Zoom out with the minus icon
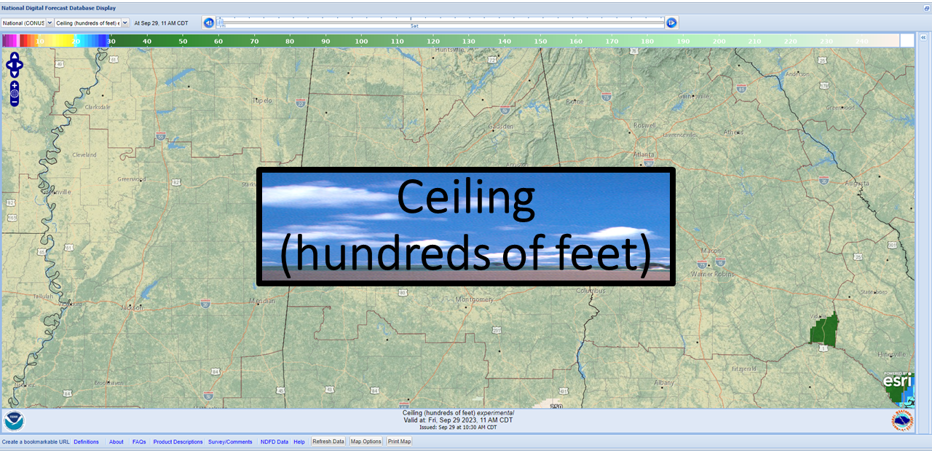The width and height of the screenshot is (932, 451). tap(15, 103)
